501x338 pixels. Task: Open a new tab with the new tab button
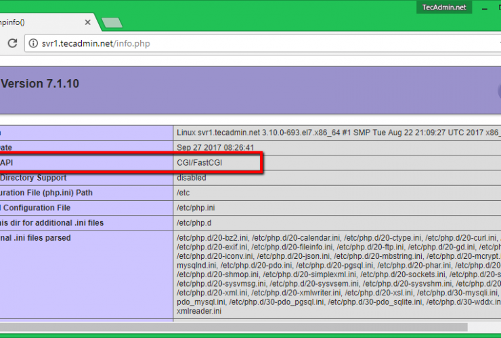[x=112, y=22]
